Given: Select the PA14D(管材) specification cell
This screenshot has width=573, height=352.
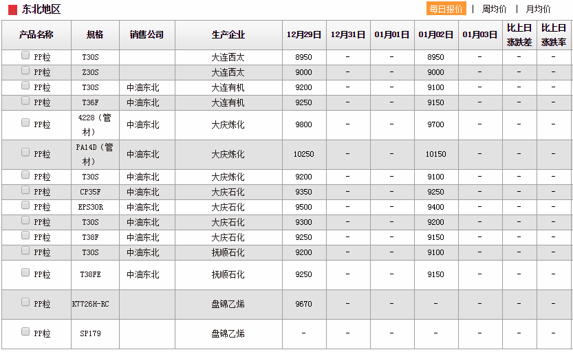Looking at the screenshot, I should (95, 155).
